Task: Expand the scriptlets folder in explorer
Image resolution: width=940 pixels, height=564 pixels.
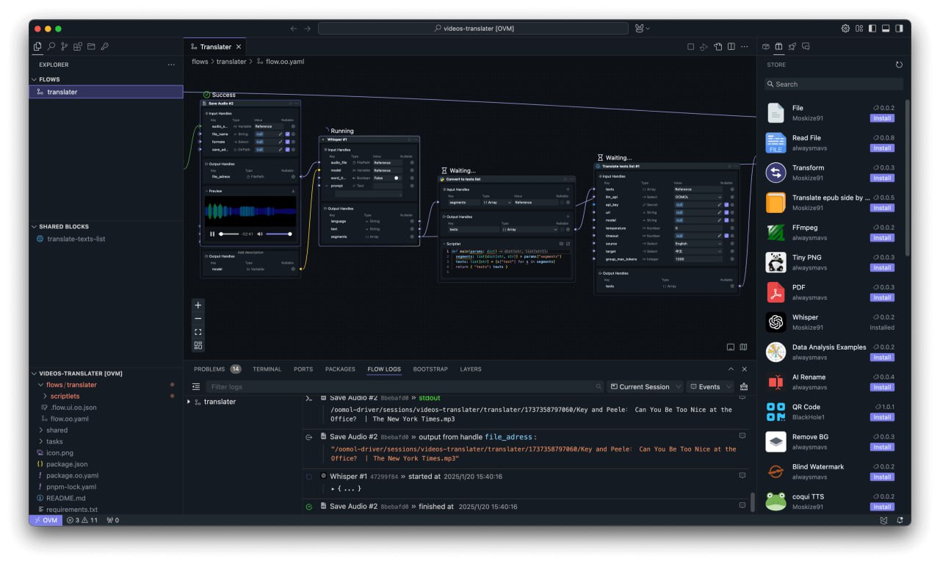Action: point(65,397)
